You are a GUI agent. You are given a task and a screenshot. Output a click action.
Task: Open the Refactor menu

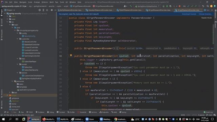tap(45, 2)
